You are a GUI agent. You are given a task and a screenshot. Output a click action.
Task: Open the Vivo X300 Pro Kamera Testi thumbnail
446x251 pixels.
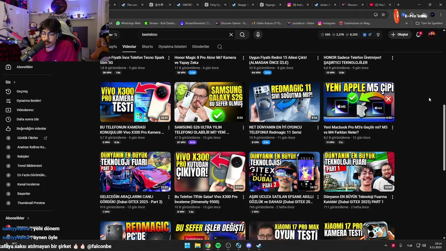(x=136, y=102)
